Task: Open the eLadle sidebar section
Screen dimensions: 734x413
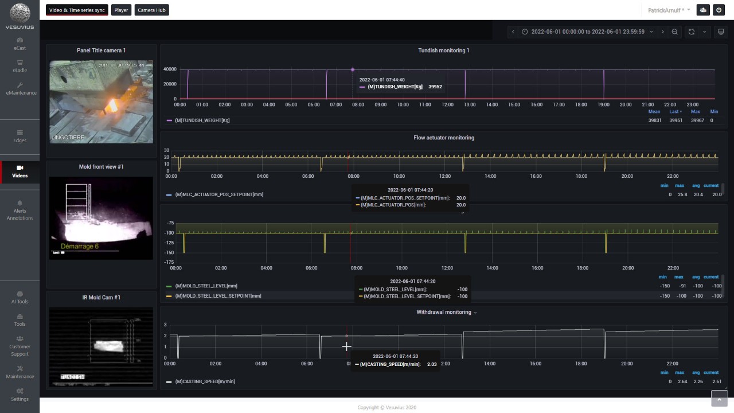Action: (x=19, y=66)
